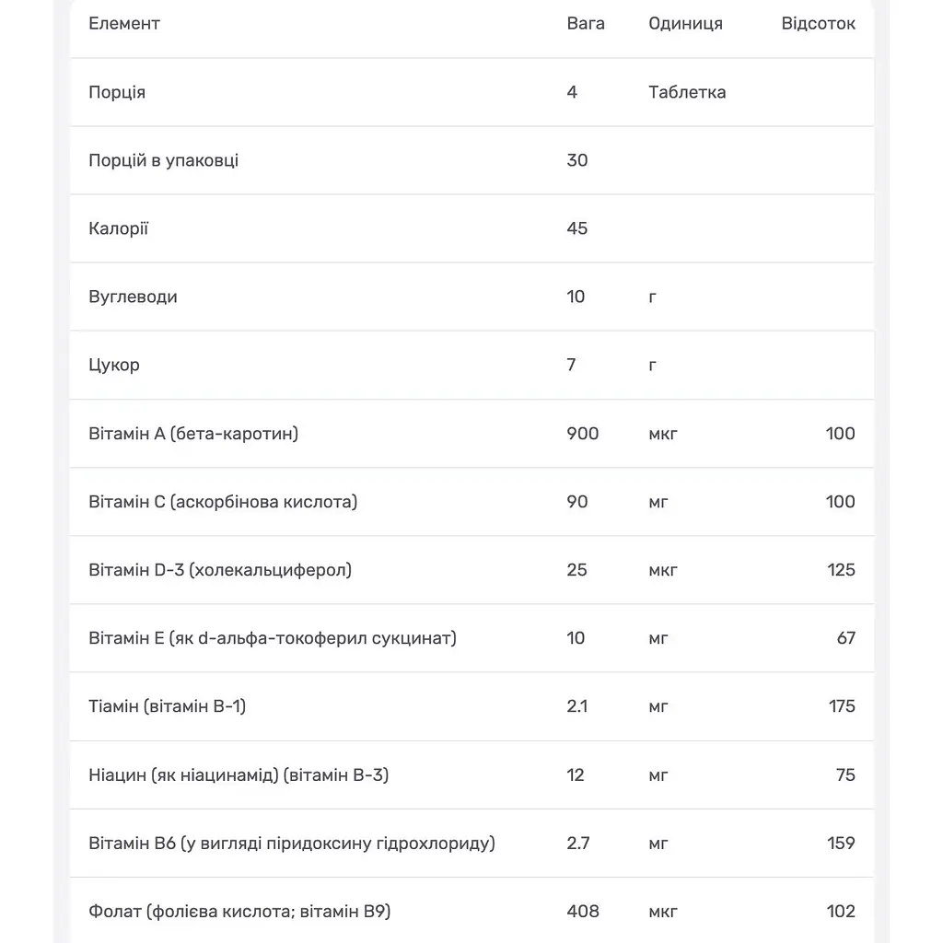Click the 900 weight value
This screenshot has height=943, width=943.
tap(582, 434)
